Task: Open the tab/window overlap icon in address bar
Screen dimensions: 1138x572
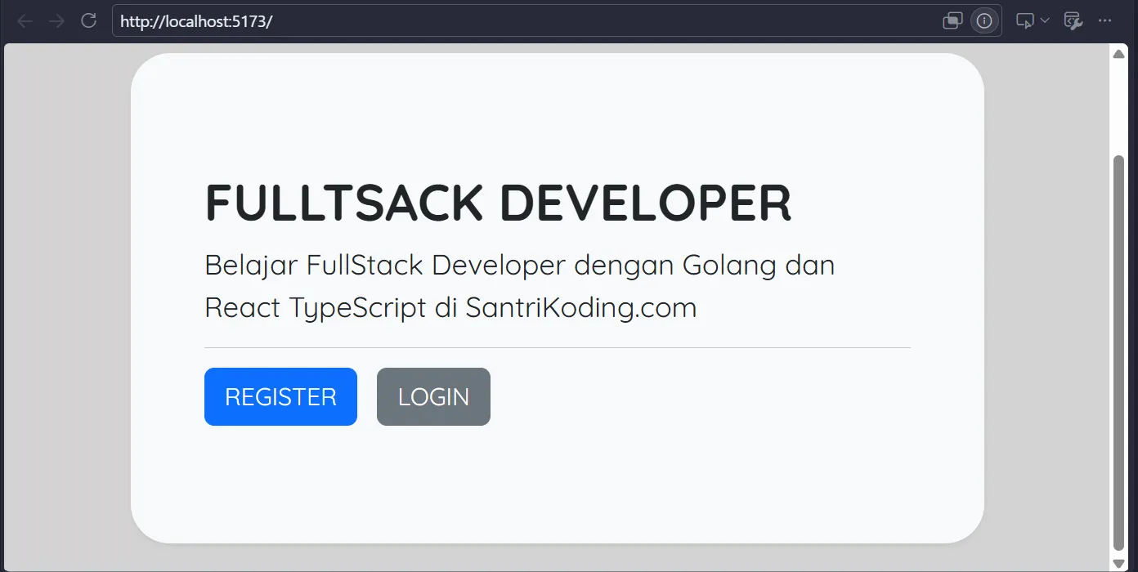Action: coord(952,21)
